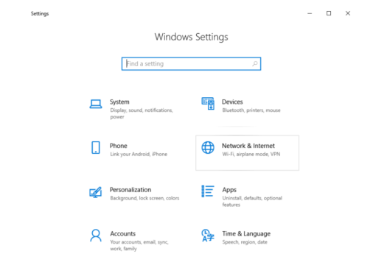Click 'Display, sound, notifications, power' description
The width and height of the screenshot is (387, 265).
(x=142, y=113)
